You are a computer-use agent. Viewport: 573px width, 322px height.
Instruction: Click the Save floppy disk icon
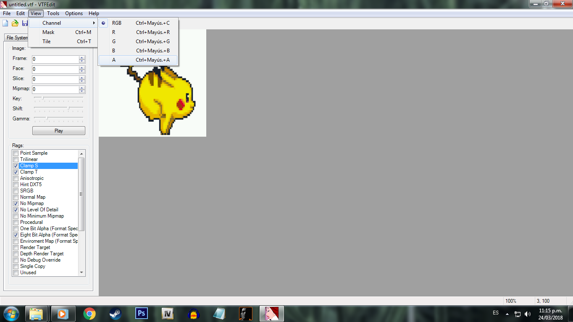pyautogui.click(x=25, y=23)
